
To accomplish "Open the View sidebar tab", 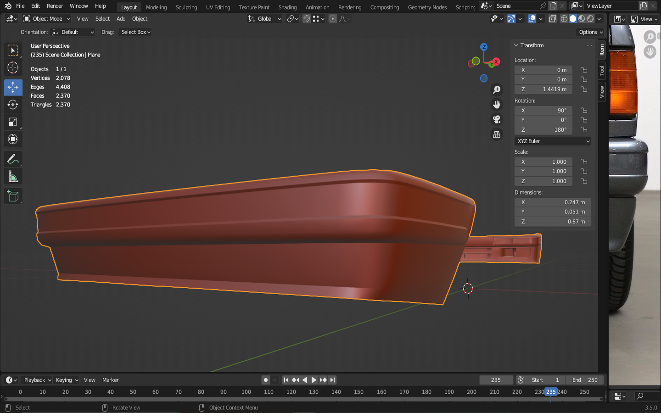I will click(602, 92).
